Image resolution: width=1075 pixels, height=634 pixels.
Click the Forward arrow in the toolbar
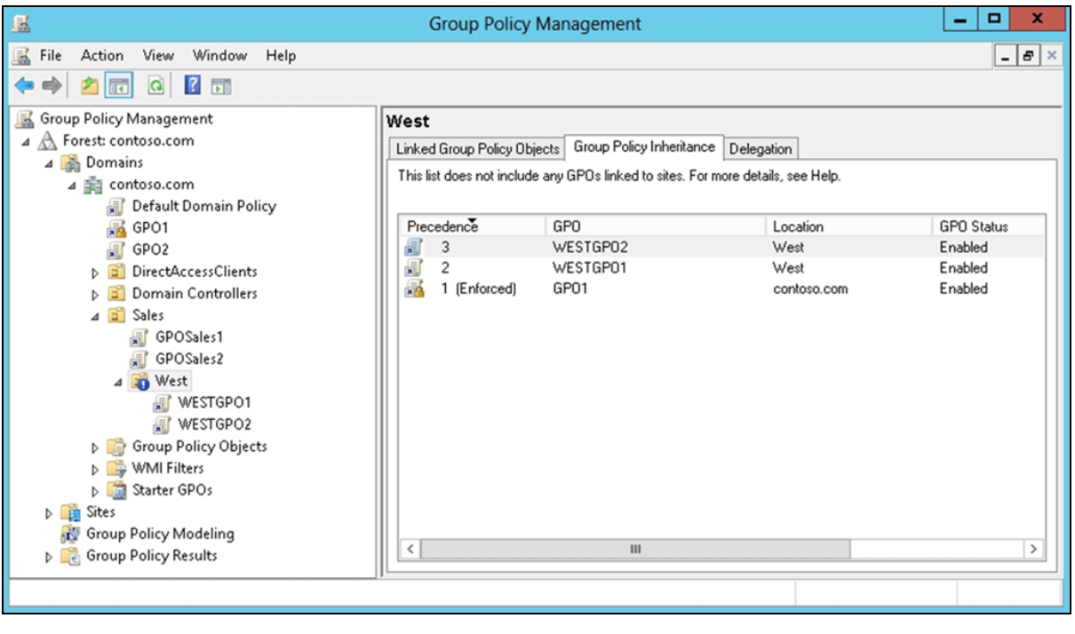point(52,88)
